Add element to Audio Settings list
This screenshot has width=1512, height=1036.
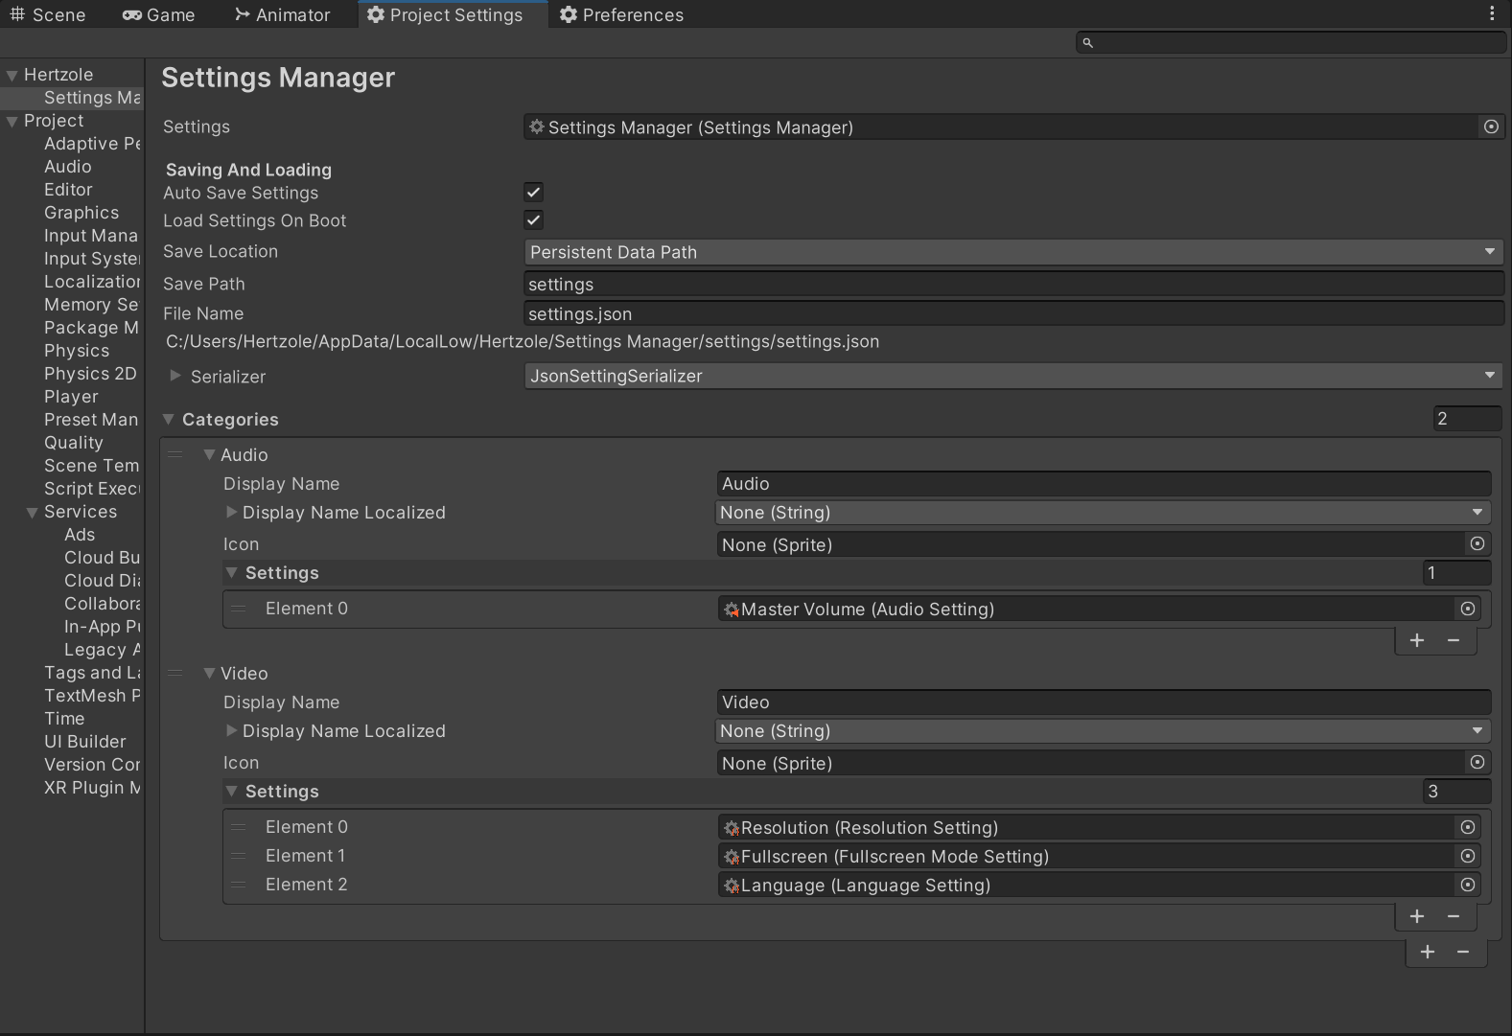coord(1417,640)
